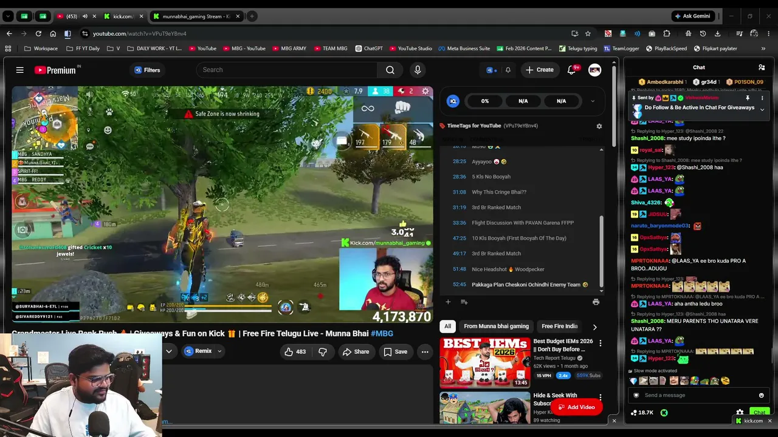Open the Ask Gemini button
The width and height of the screenshot is (778, 437).
(x=692, y=16)
